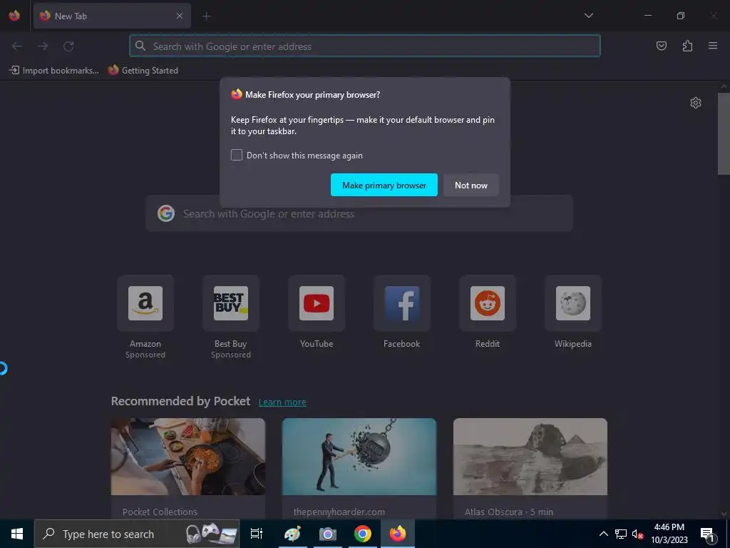Open Atlas Obscura sphinx story thumbnail

point(530,457)
